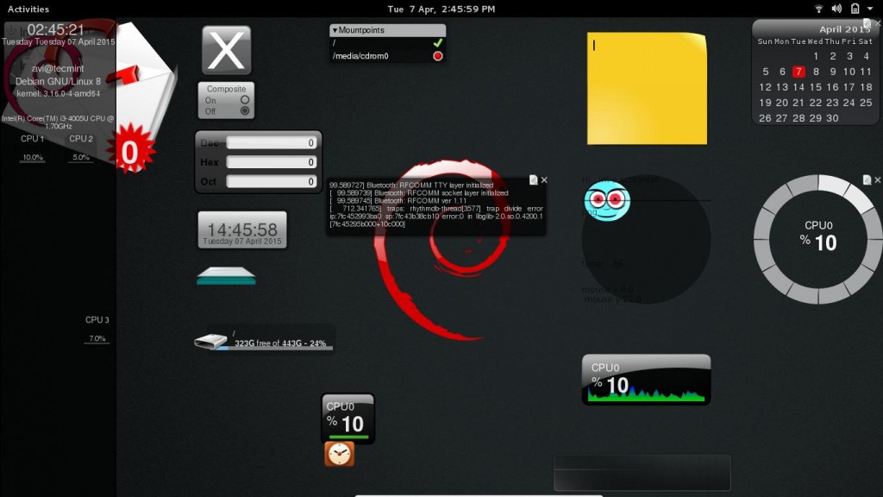This screenshot has width=883, height=497.
Task: Click the Wi-Fi icon in the top bar
Action: (817, 9)
